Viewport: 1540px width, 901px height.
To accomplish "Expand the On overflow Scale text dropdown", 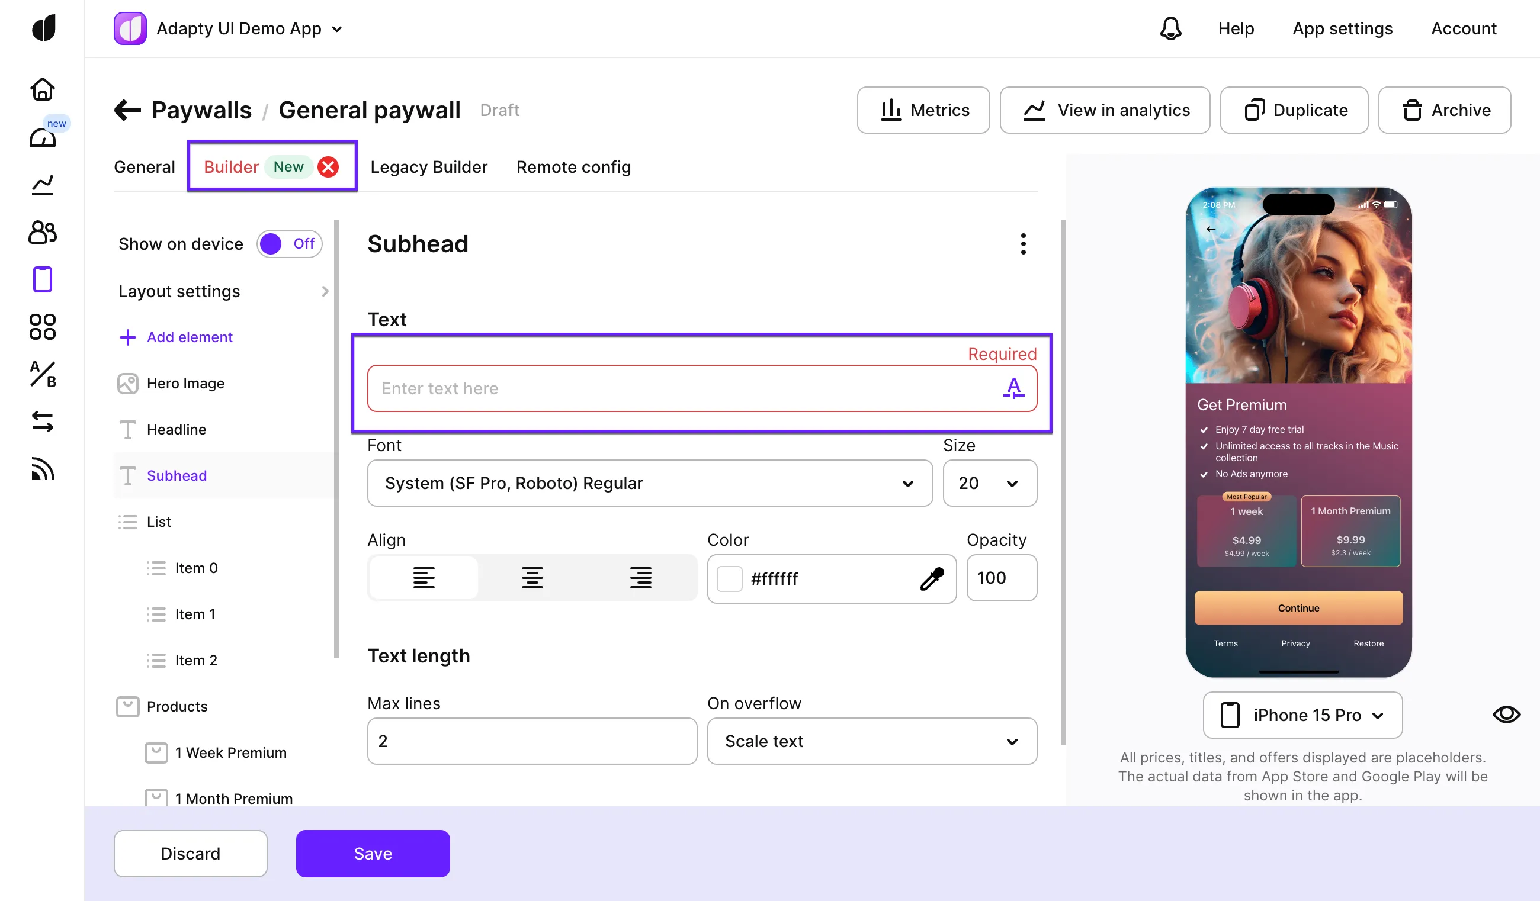I will (871, 741).
